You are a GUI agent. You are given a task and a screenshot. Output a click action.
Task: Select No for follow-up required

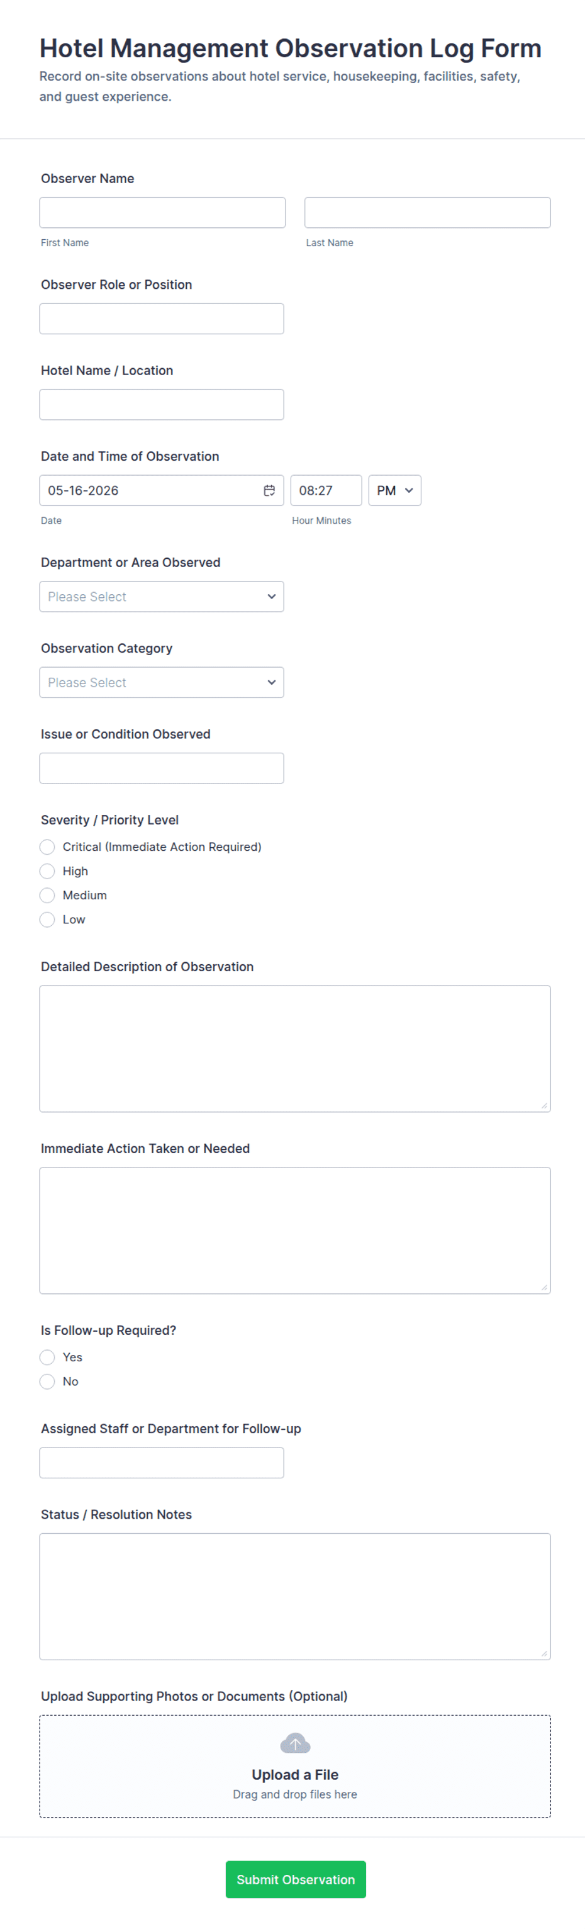tap(47, 1381)
